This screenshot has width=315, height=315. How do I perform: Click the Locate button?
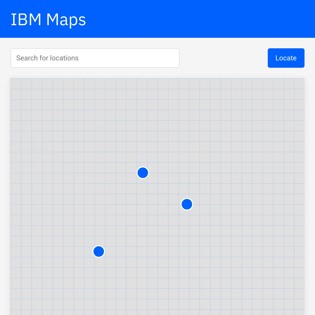click(x=286, y=58)
